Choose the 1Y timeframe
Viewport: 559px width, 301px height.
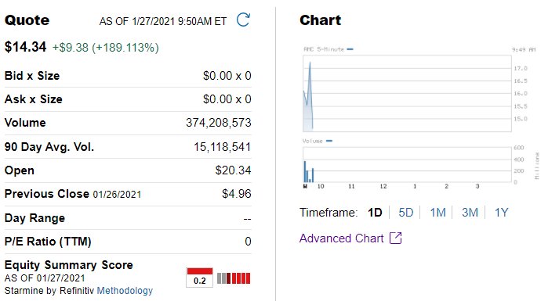(501, 213)
